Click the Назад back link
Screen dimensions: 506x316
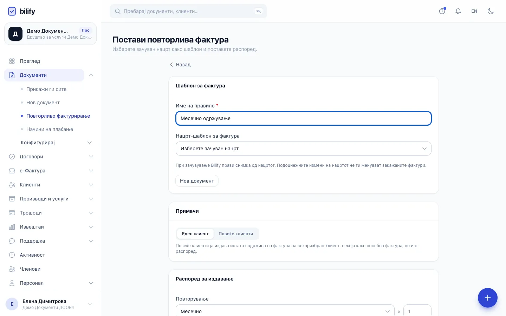click(180, 65)
